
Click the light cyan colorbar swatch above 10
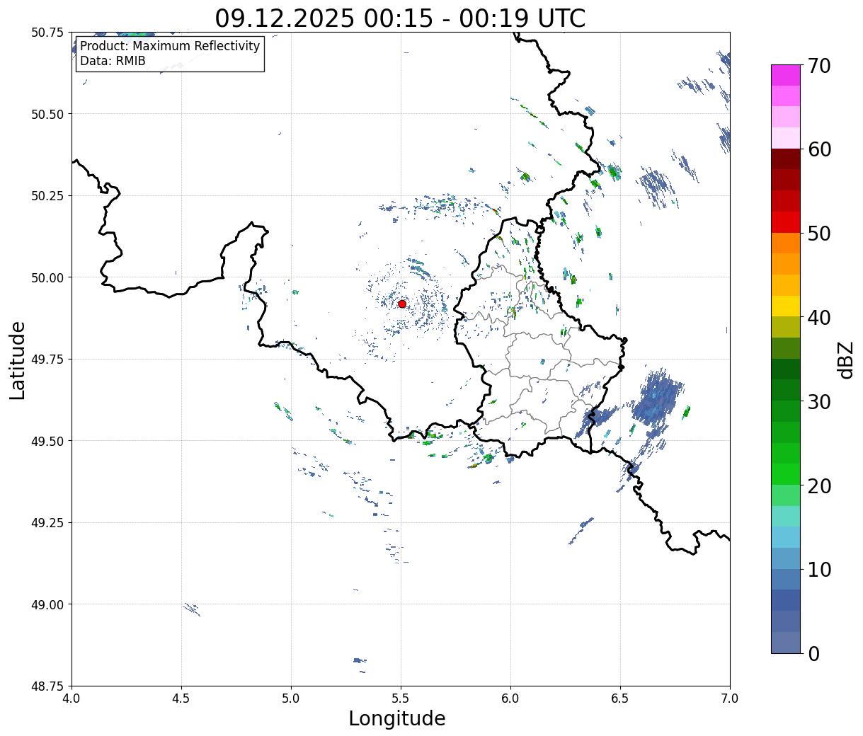(786, 537)
